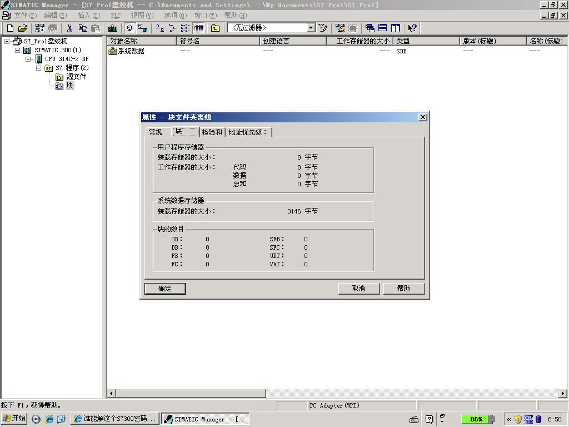The image size is (569, 427).
Task: Click the Accessible Nodes toolbar icon
Action: 39,28
